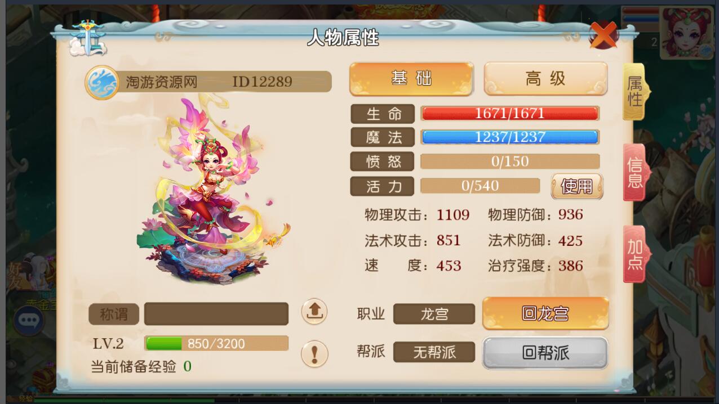This screenshot has height=404, width=719.
Task: Click the orange X close icon
Action: point(603,36)
